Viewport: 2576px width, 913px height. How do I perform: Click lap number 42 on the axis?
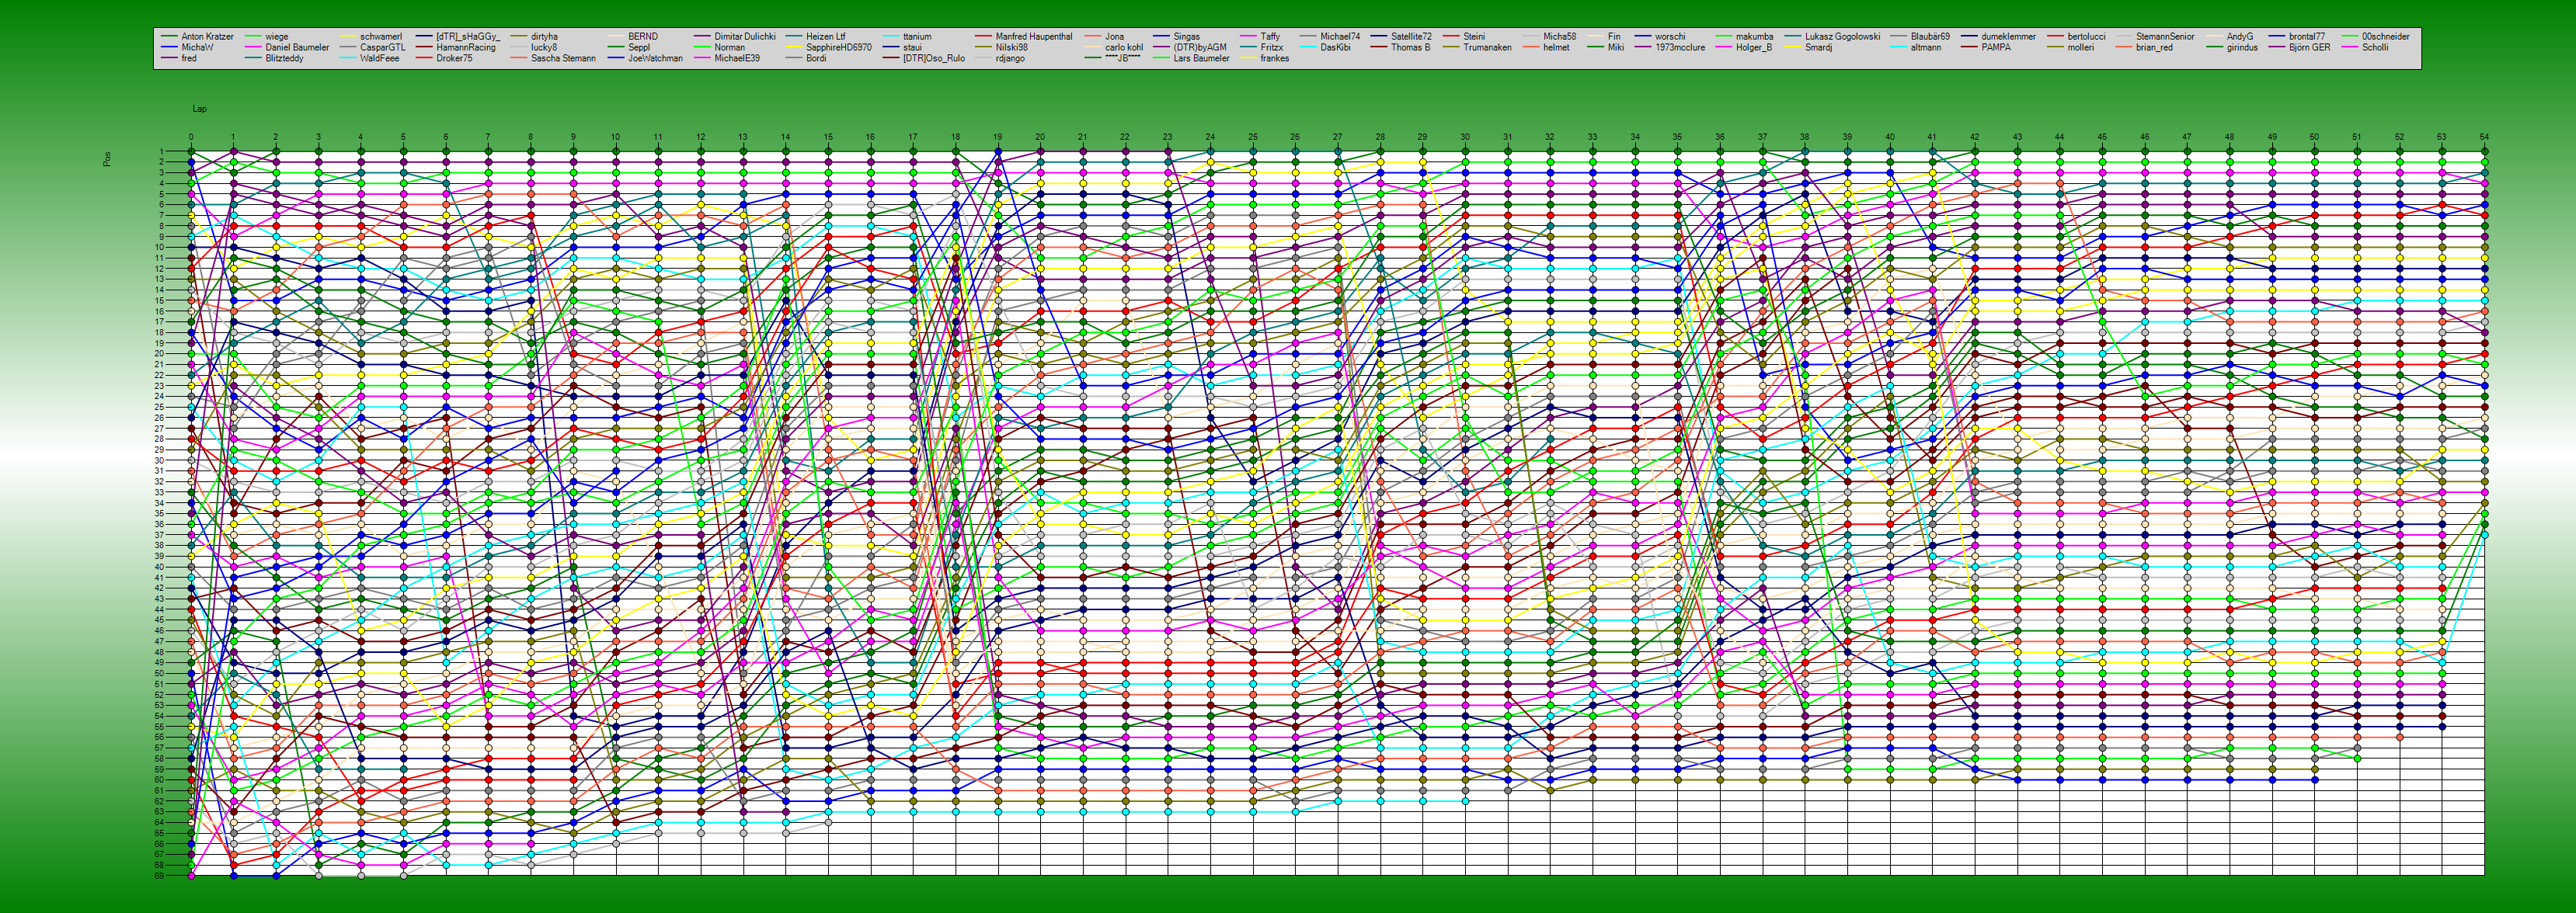coord(1974,137)
